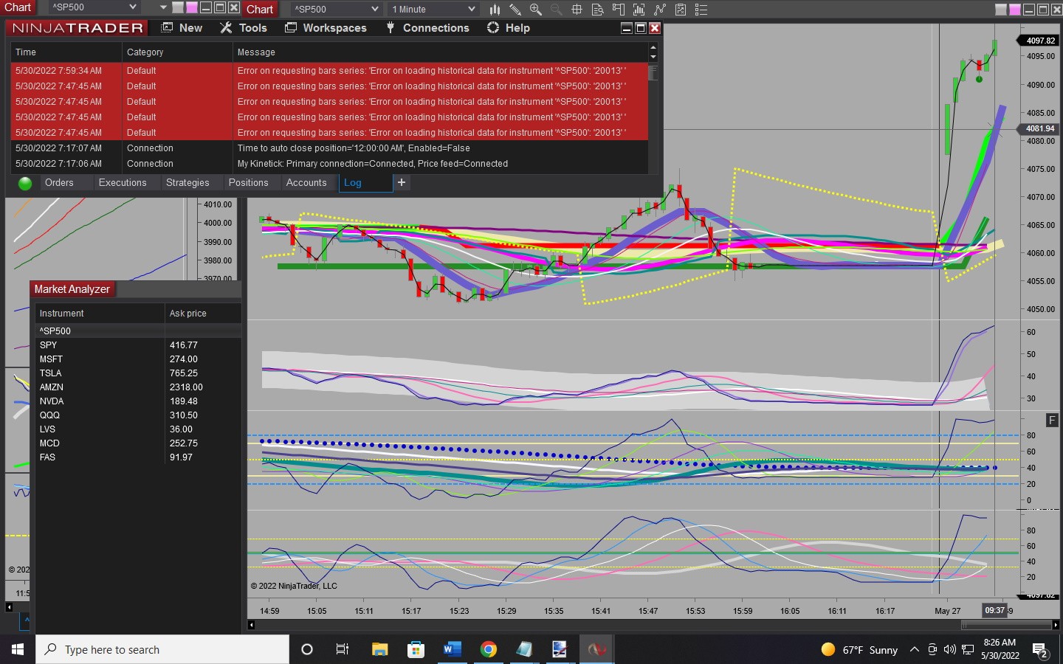Show hidden system tray icons
The height and width of the screenshot is (664, 1063).
coord(914,650)
